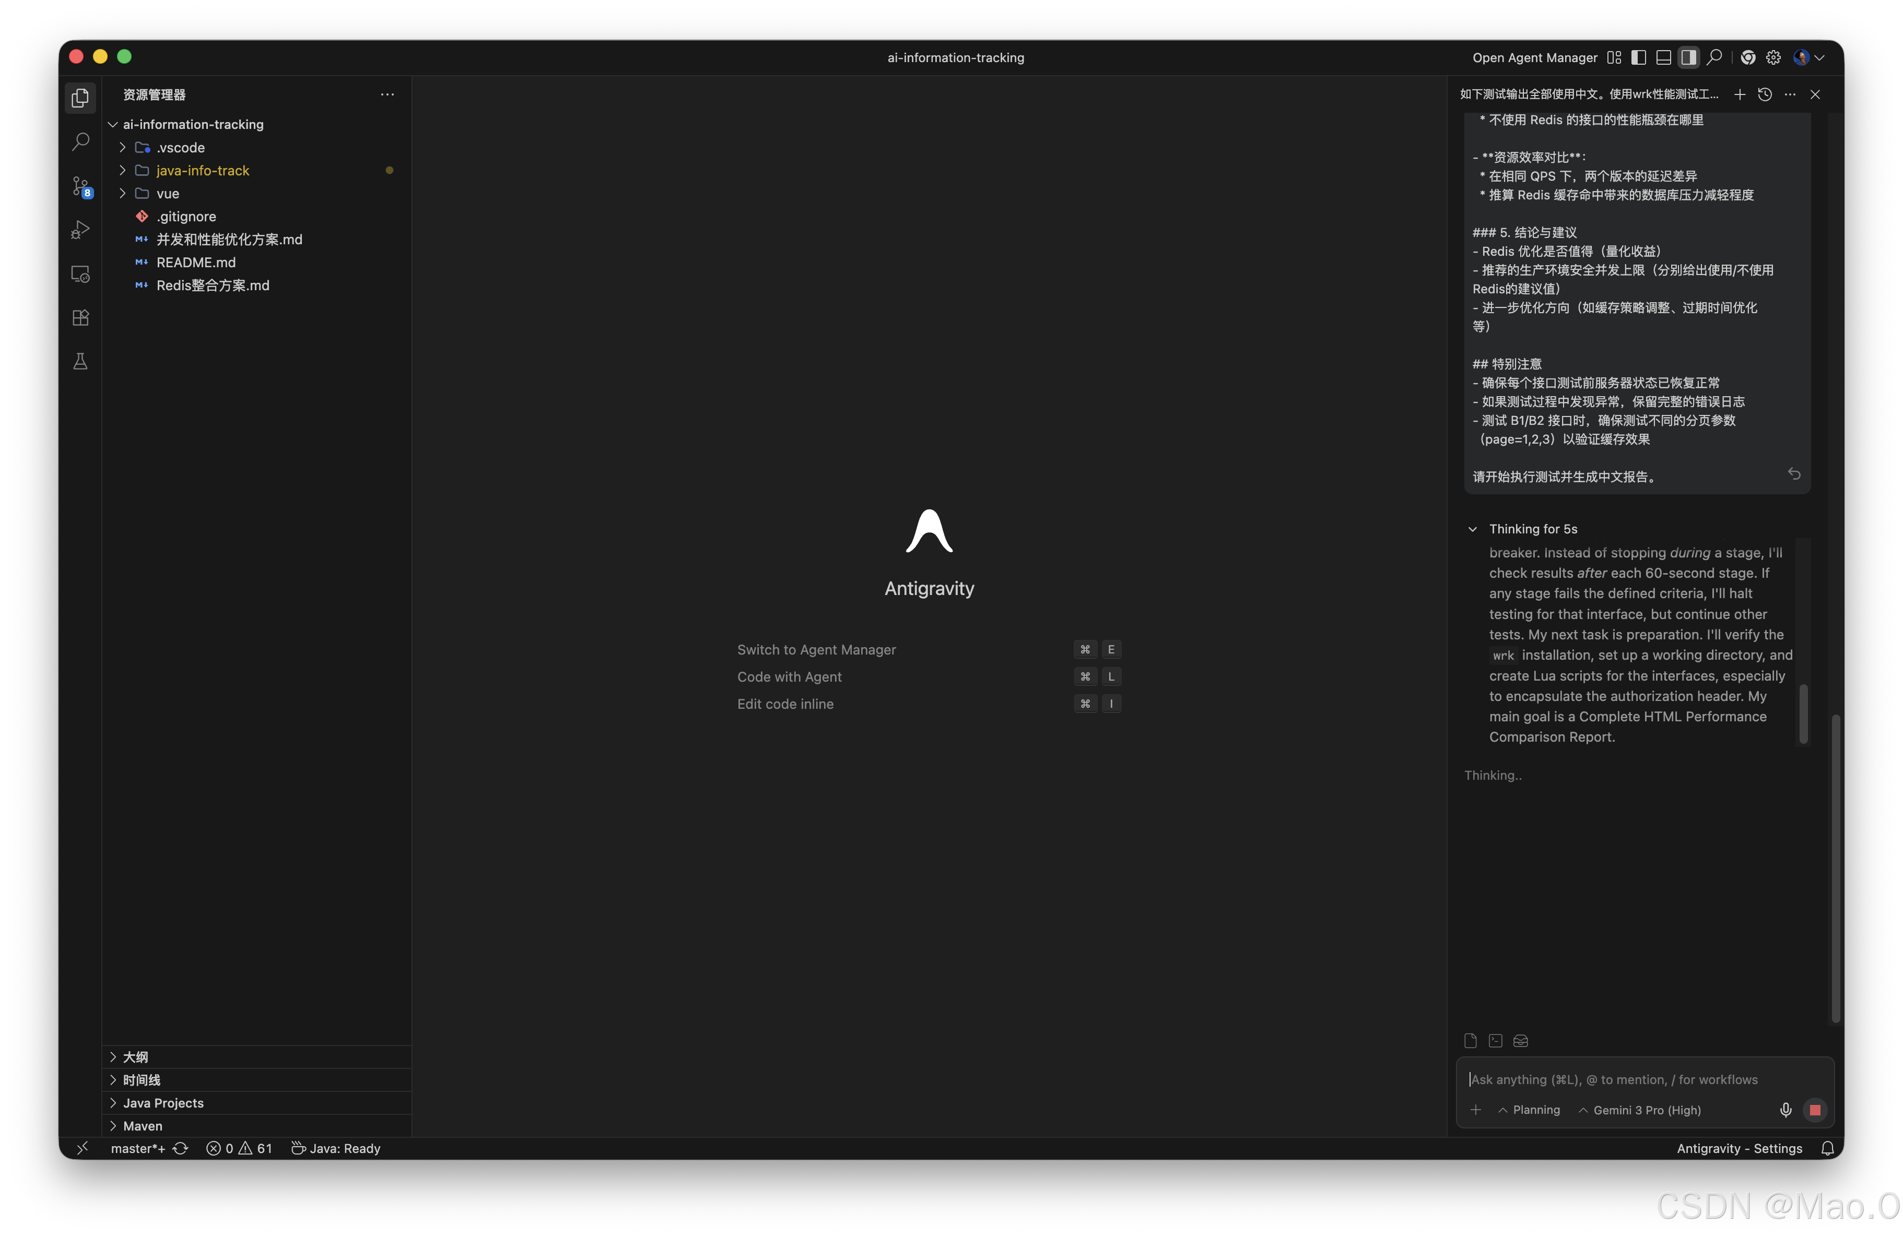Screen dimensions: 1903x1237
Task: Click the notifications bell in status bar
Action: pos(1829,1148)
